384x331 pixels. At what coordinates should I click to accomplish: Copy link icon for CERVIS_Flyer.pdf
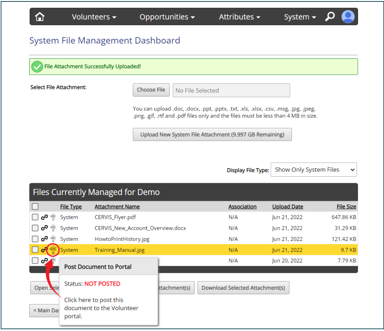click(x=44, y=217)
